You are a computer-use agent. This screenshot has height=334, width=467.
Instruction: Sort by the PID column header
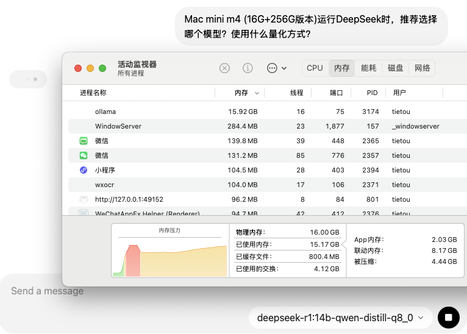(372, 93)
